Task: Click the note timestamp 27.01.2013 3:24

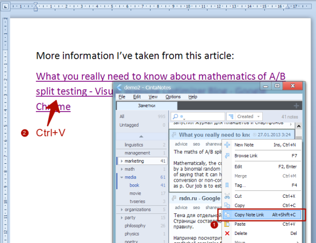Action: (x=274, y=135)
